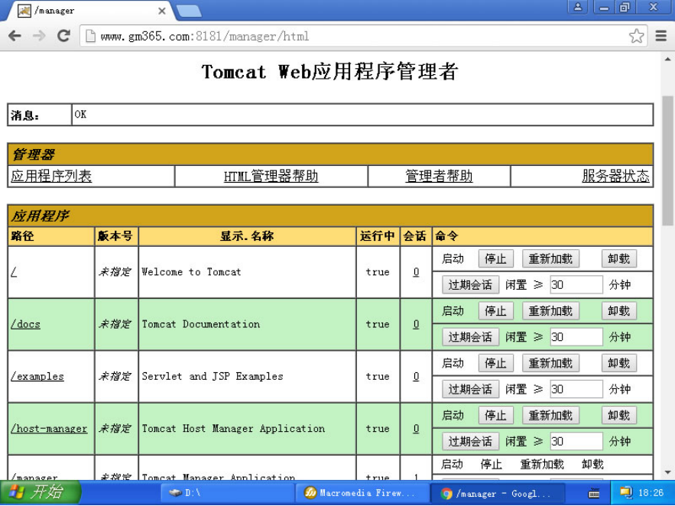Bookmark this page with the star icon
The height and width of the screenshot is (506, 675).
click(636, 36)
